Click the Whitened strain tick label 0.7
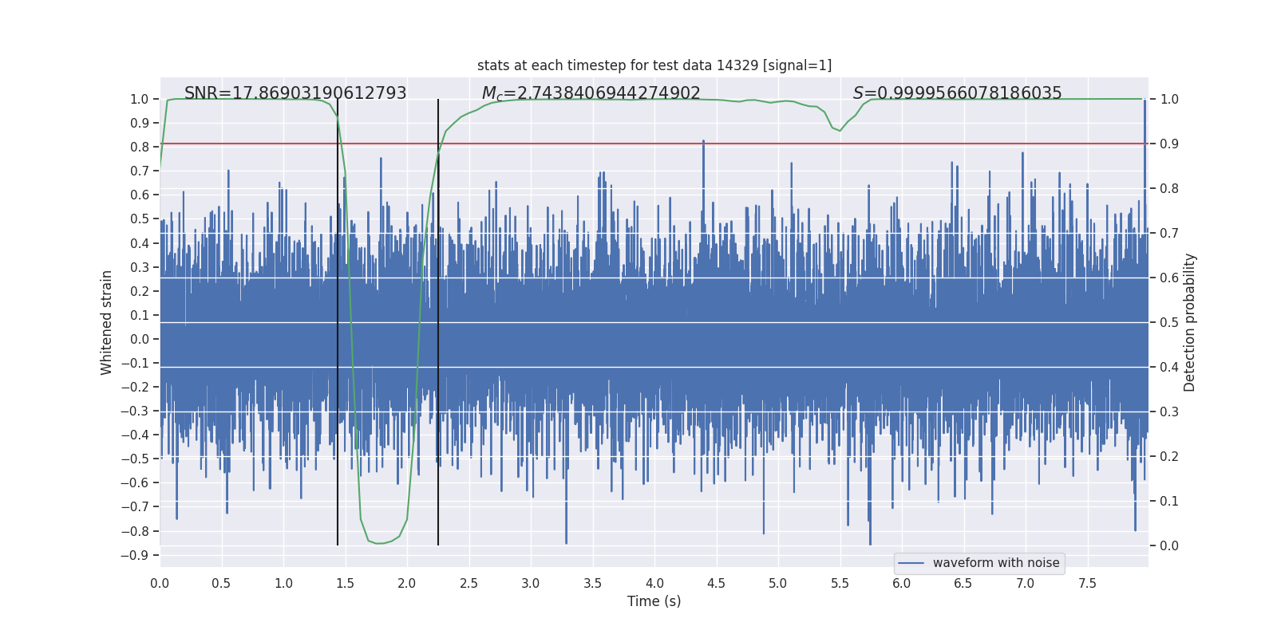This screenshot has width=1277, height=638. (140, 171)
